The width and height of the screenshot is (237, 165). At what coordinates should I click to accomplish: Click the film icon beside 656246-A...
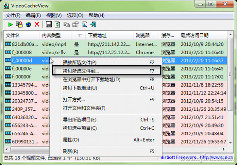point(8,133)
